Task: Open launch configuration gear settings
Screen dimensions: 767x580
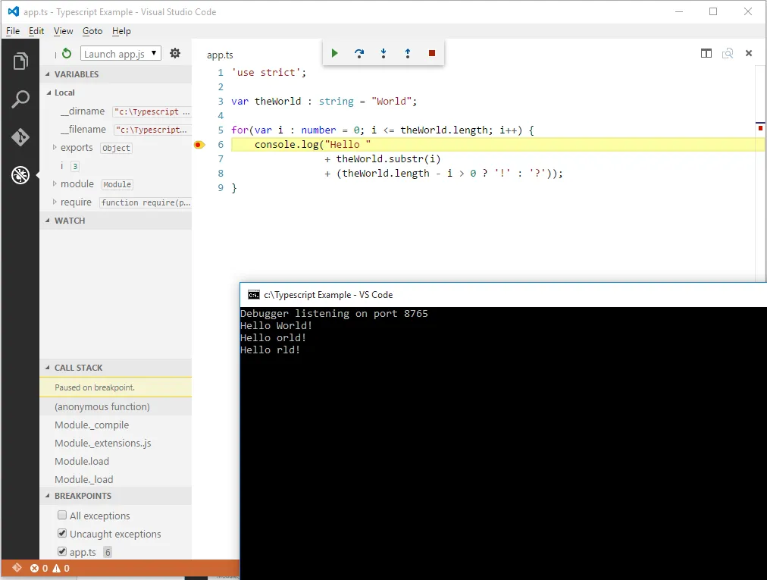Action: 175,53
